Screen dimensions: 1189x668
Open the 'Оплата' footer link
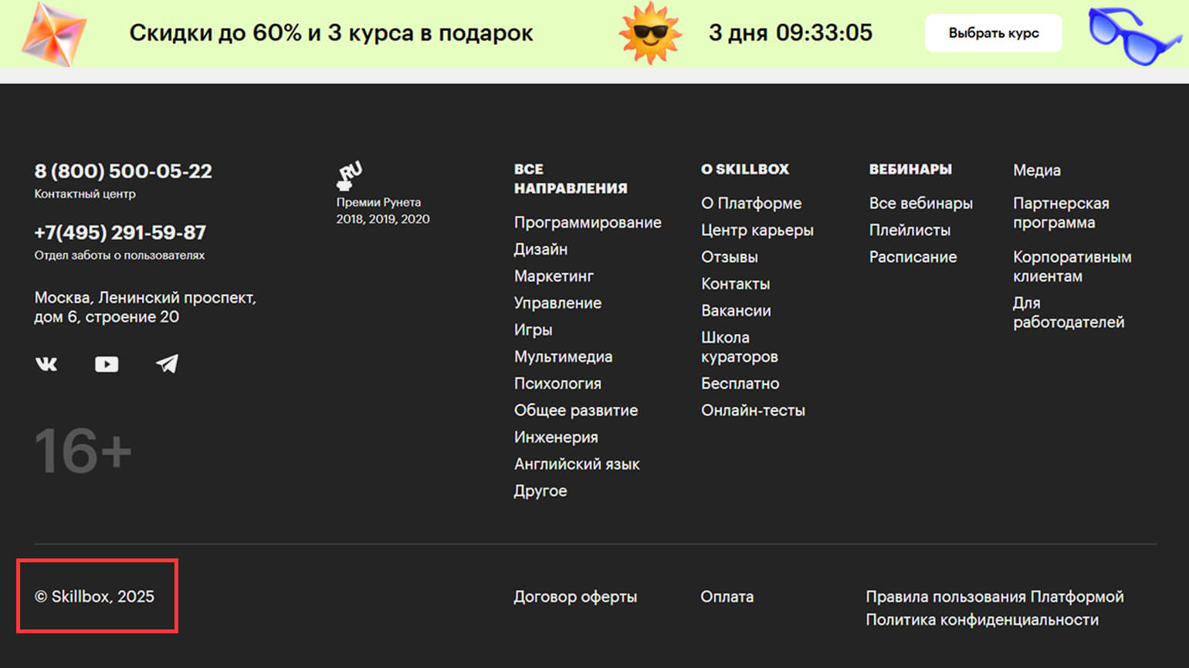(x=727, y=597)
